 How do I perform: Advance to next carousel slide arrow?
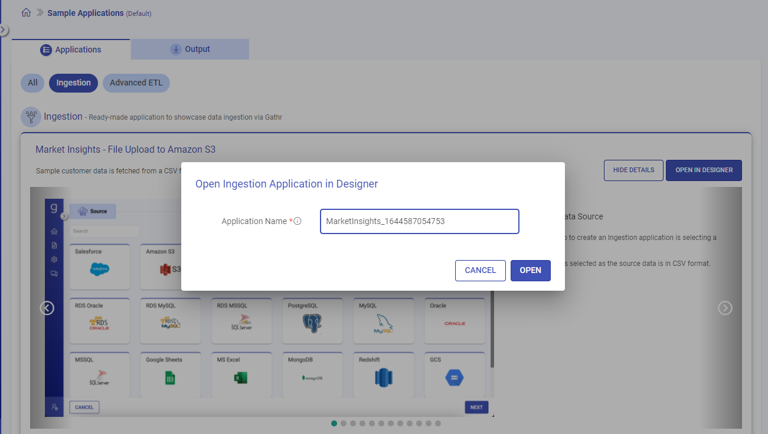(725, 308)
